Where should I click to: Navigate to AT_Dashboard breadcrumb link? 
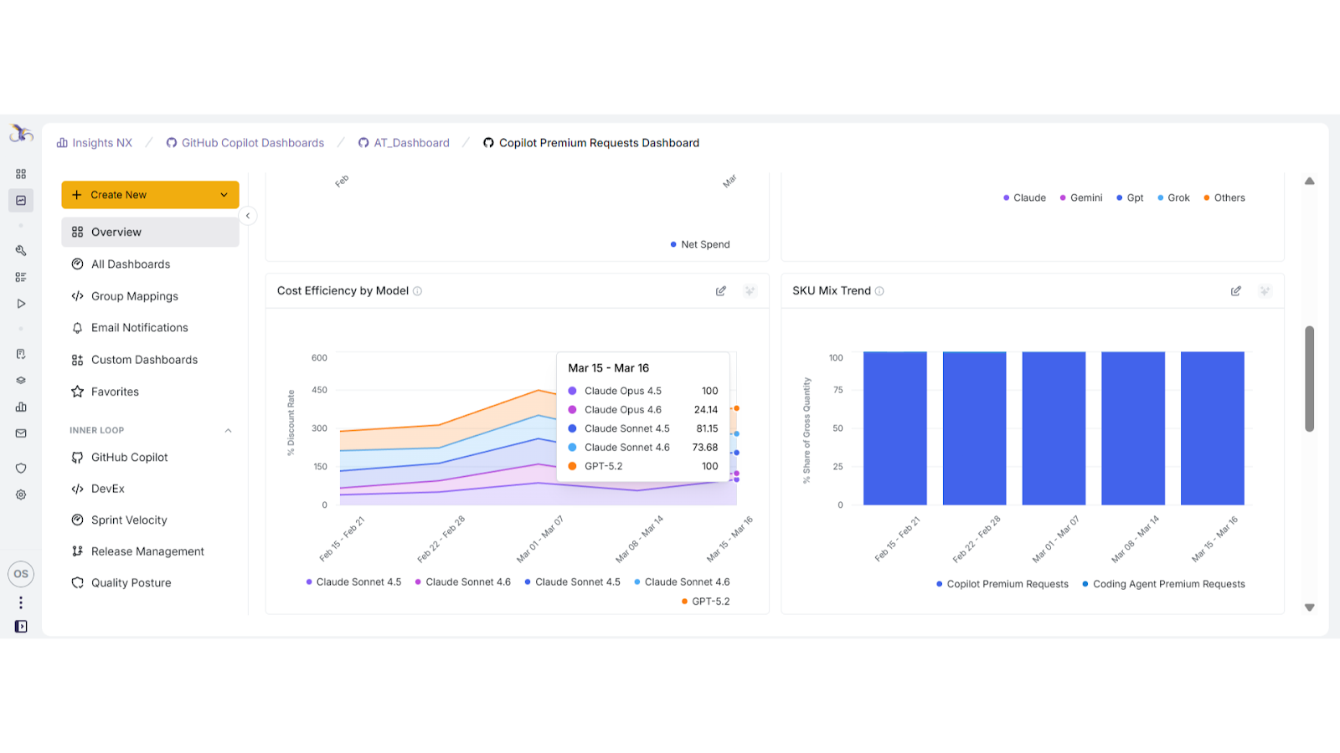411,143
